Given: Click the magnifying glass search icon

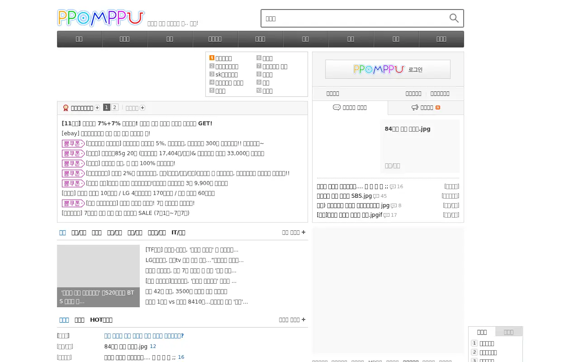Looking at the screenshot, I should (454, 18).
